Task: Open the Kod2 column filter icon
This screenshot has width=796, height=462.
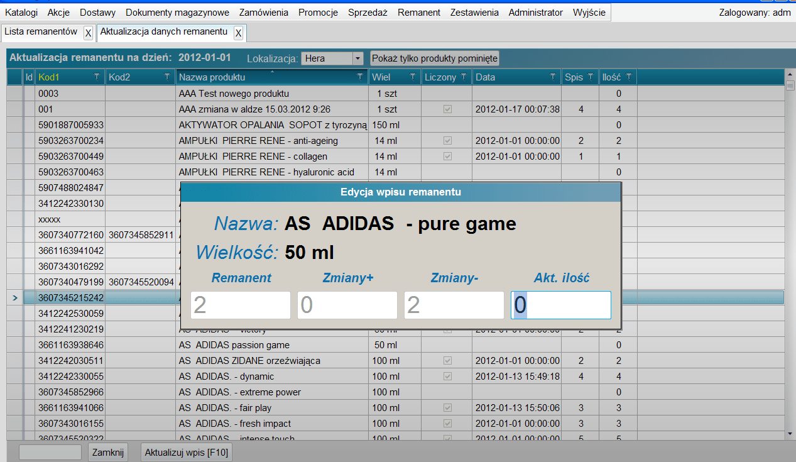Action: coord(167,77)
